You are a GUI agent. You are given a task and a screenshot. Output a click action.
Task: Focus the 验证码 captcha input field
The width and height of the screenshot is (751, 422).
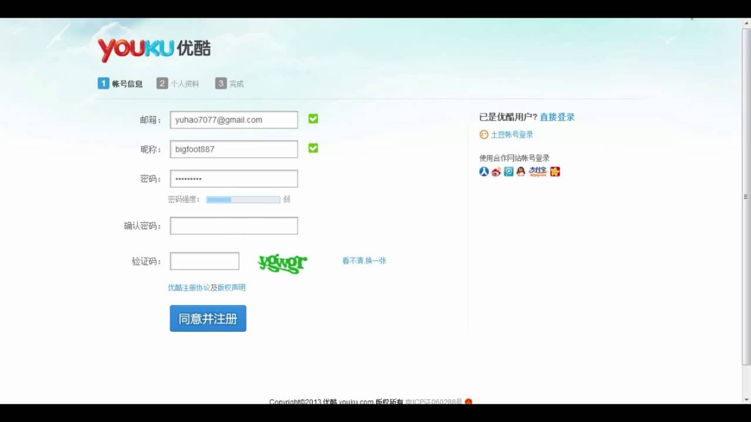coord(205,261)
